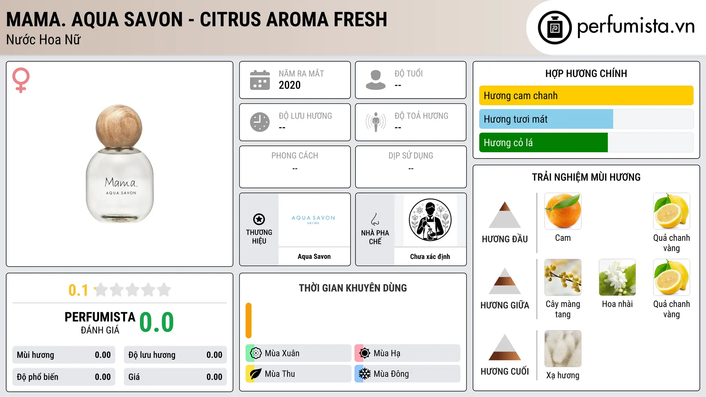Click the nose icon above NHÀ PHA CHẾ
Image resolution: width=706 pixels, height=397 pixels.
[x=375, y=219]
